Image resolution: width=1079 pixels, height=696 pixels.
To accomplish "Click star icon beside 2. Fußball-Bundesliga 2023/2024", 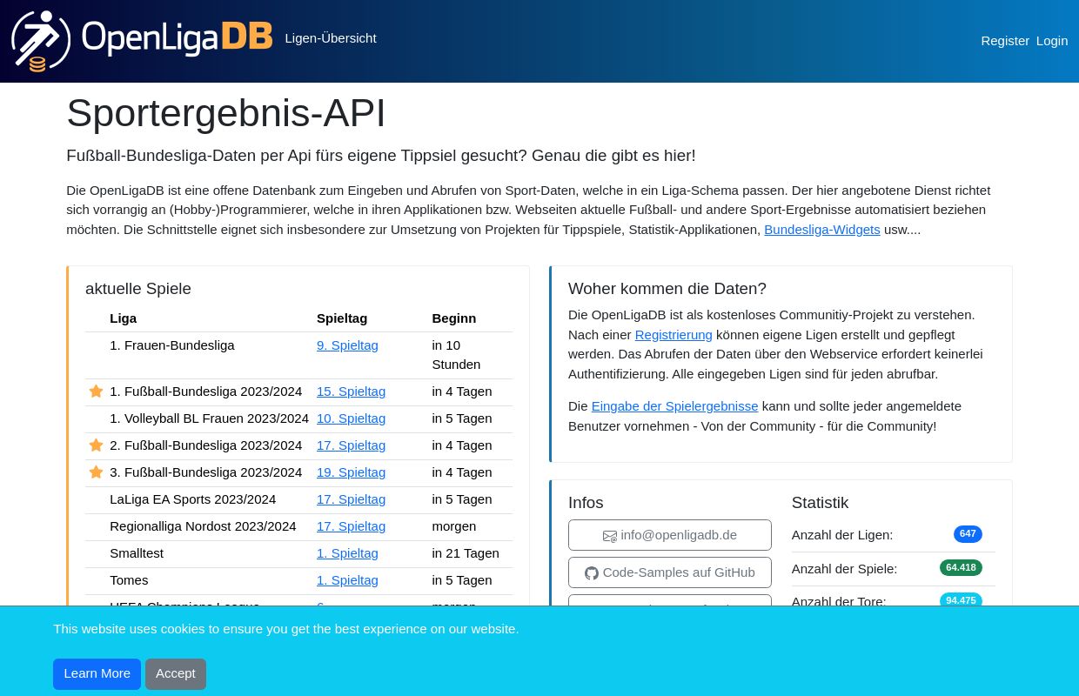I will click(x=97, y=445).
